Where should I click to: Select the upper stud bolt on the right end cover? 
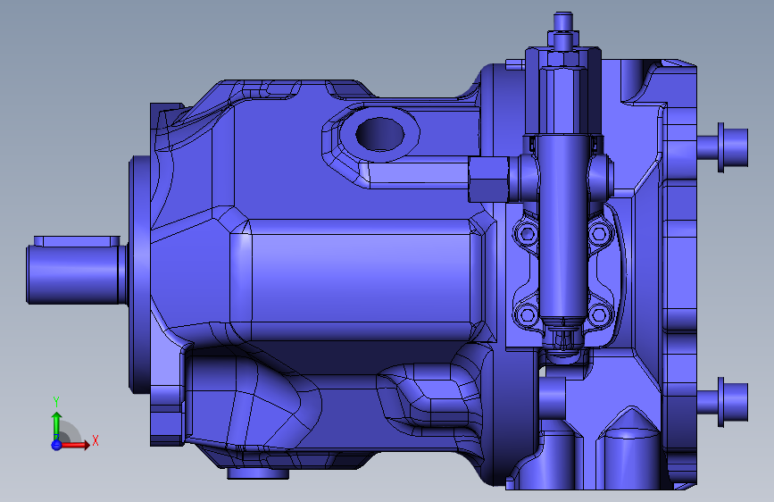click(724, 147)
